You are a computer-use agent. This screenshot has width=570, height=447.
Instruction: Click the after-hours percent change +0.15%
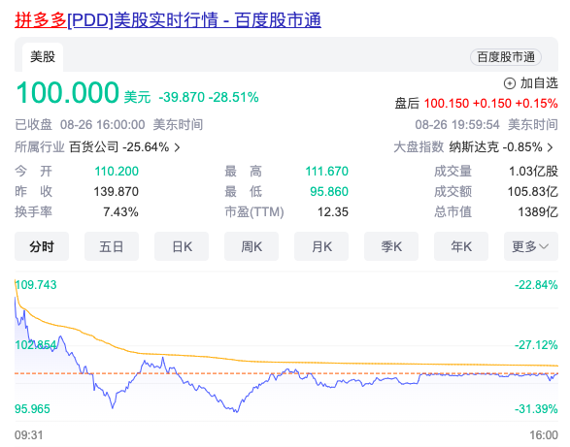click(537, 104)
